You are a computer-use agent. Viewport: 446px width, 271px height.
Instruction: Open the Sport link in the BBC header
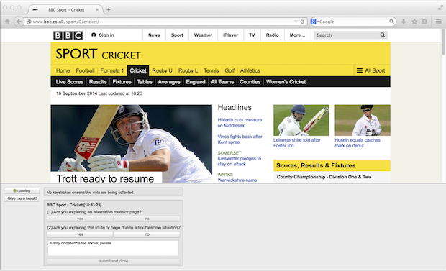(x=177, y=35)
